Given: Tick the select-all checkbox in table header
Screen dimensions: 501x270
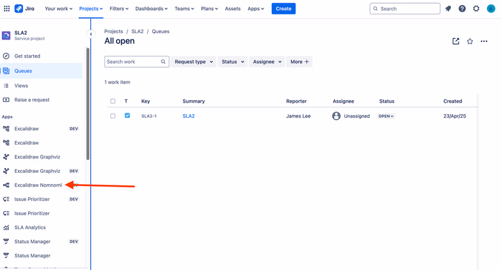Looking at the screenshot, I should [113, 101].
